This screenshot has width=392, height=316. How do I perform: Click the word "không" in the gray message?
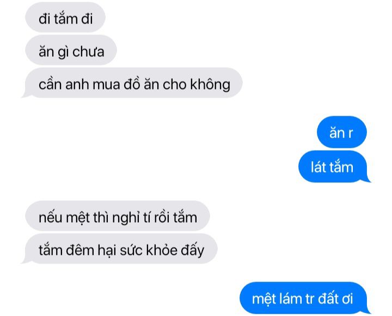pyautogui.click(x=210, y=84)
